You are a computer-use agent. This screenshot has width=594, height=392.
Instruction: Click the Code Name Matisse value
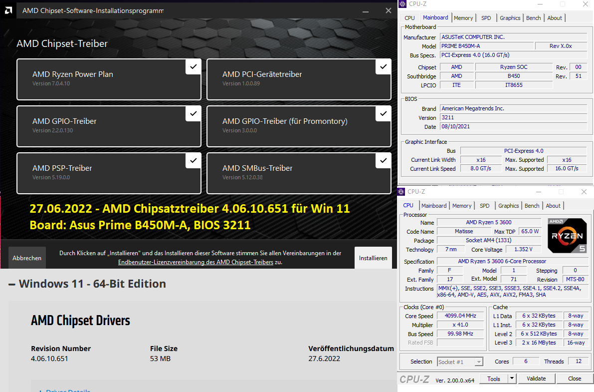(x=464, y=232)
